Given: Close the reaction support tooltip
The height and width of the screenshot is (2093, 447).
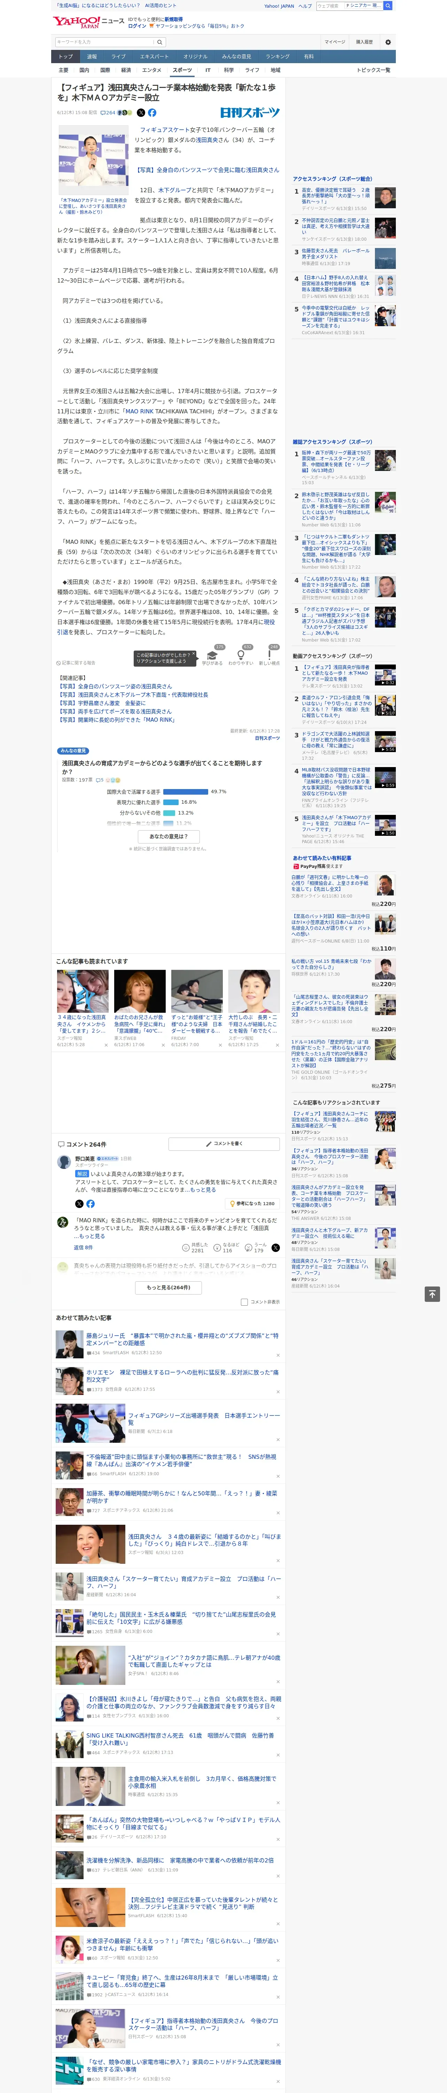Looking at the screenshot, I should pyautogui.click(x=194, y=654).
